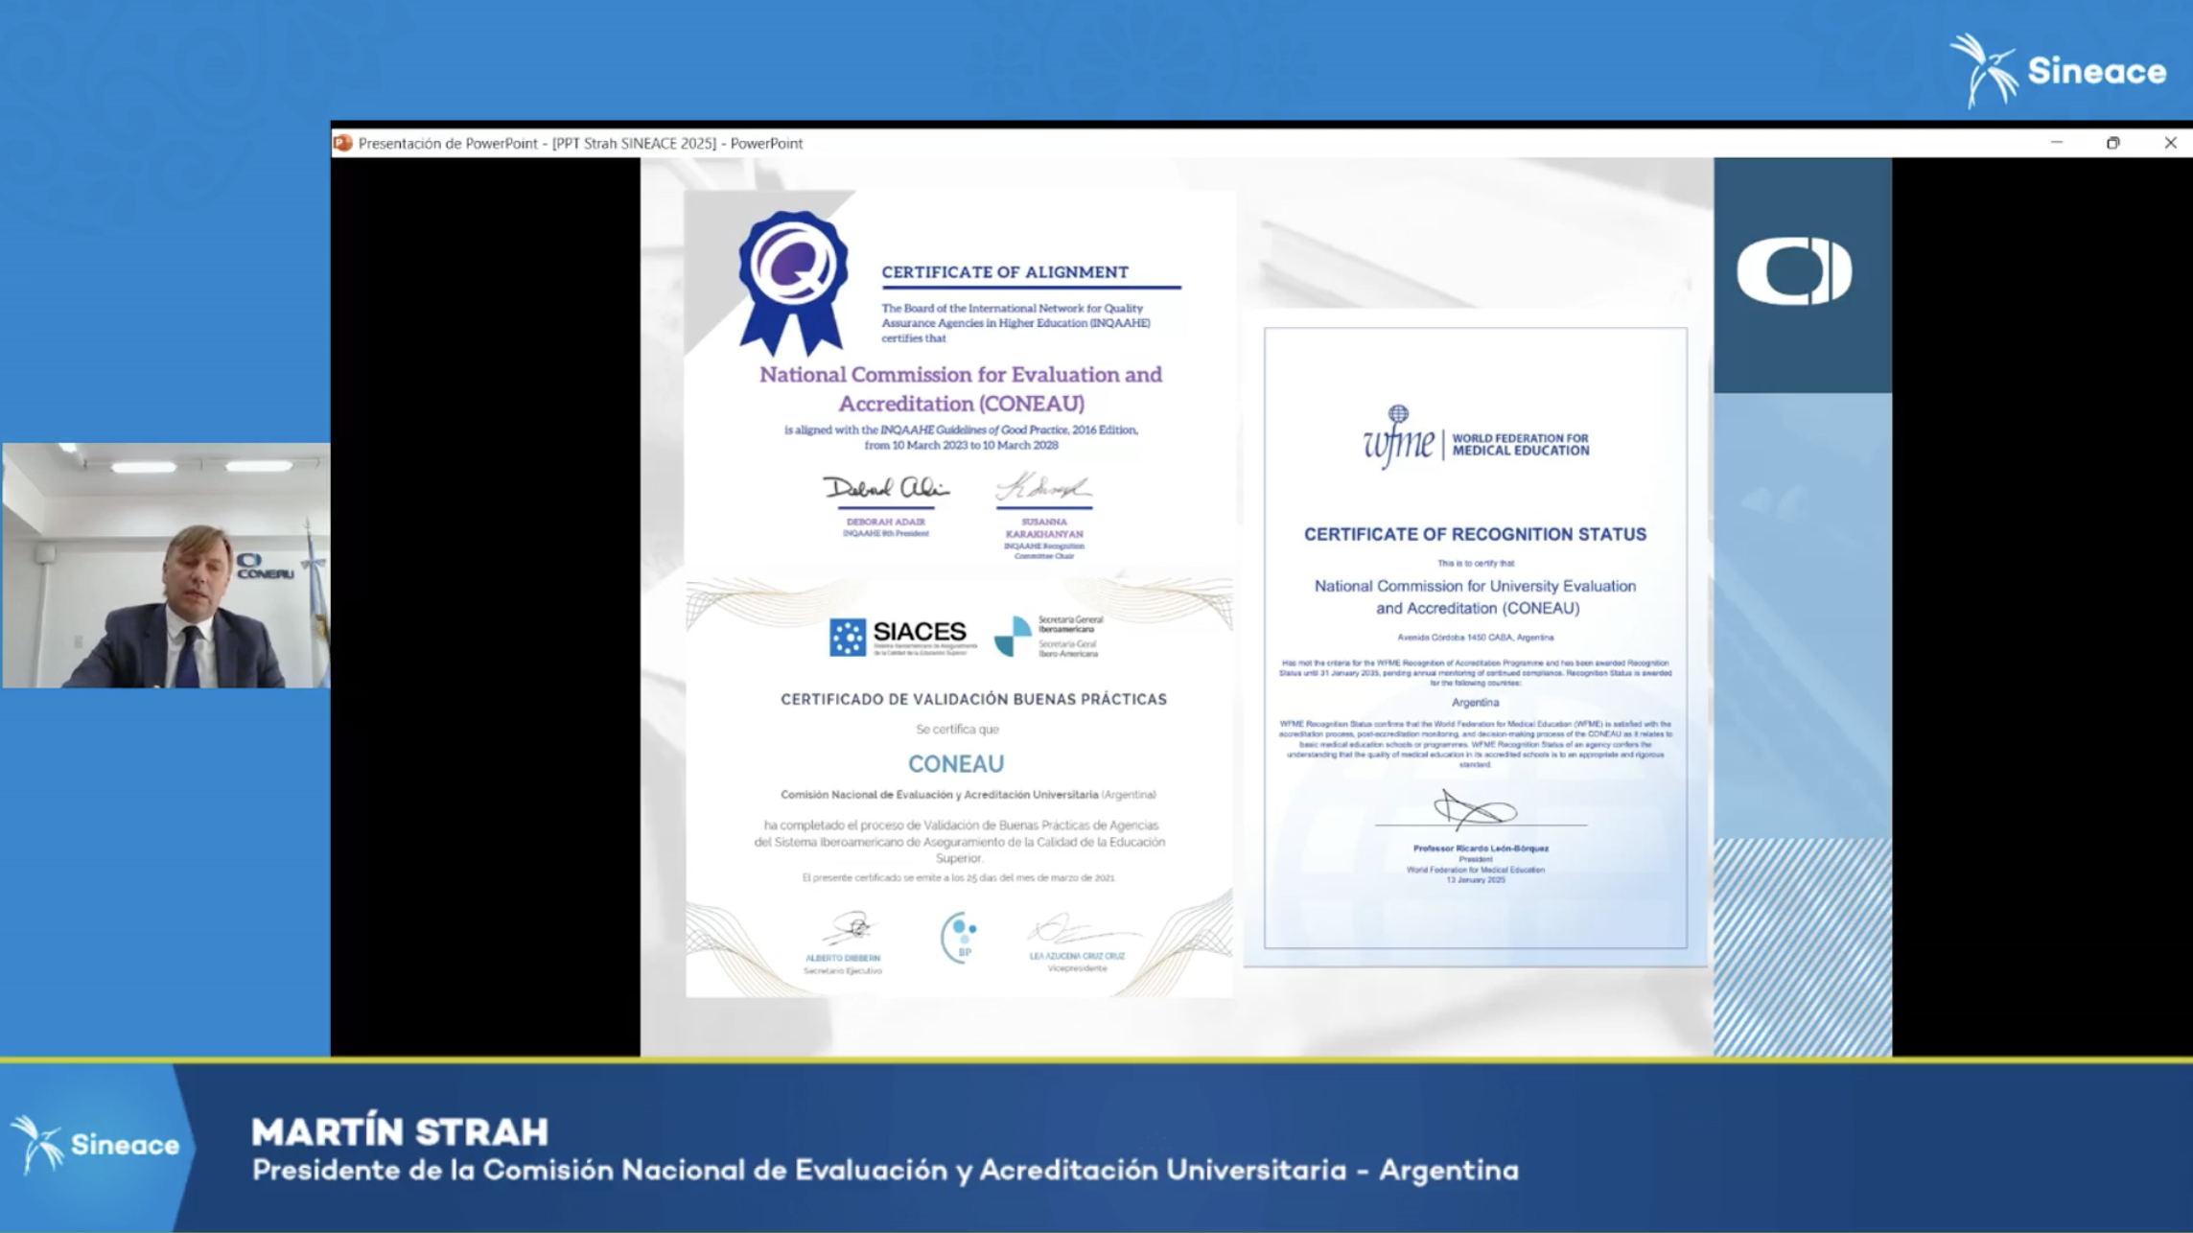Image resolution: width=2193 pixels, height=1233 pixels.
Task: Click the PowerPoint icon in the title bar
Action: click(x=342, y=143)
